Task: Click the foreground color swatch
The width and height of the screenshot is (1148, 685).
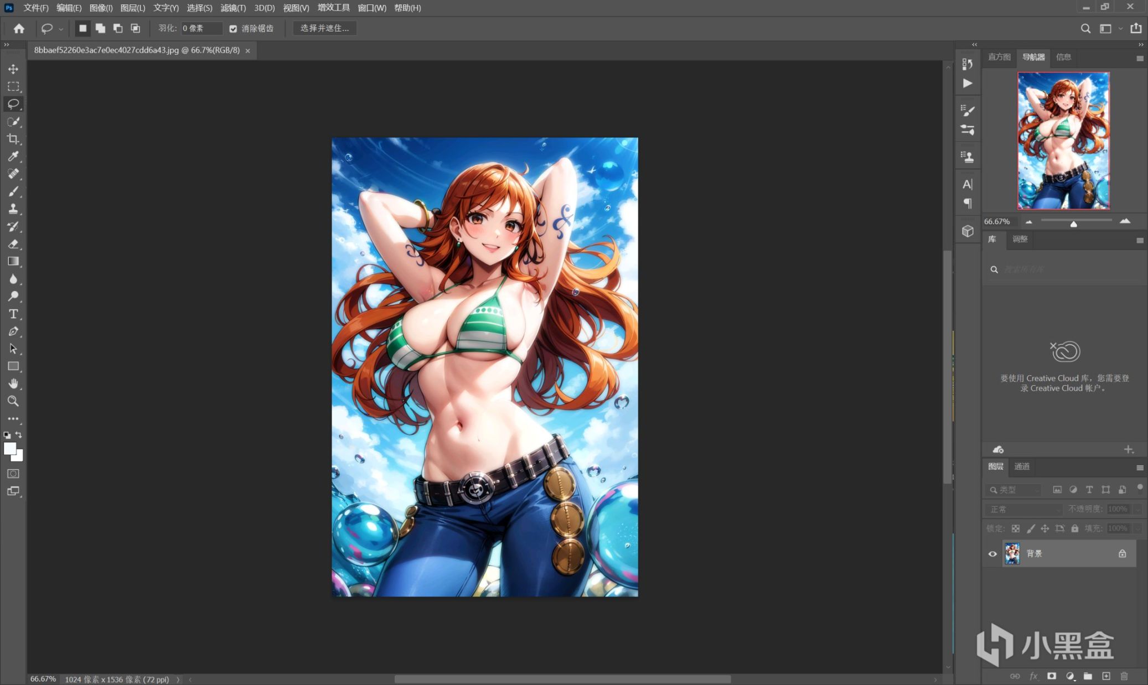Action: pos(9,449)
